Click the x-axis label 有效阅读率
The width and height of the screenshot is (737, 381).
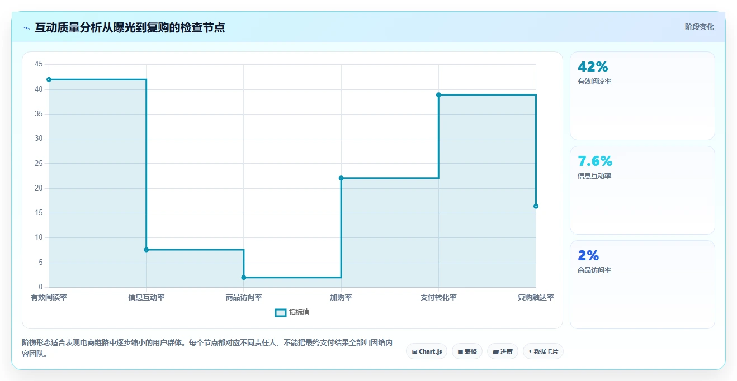[49, 297]
